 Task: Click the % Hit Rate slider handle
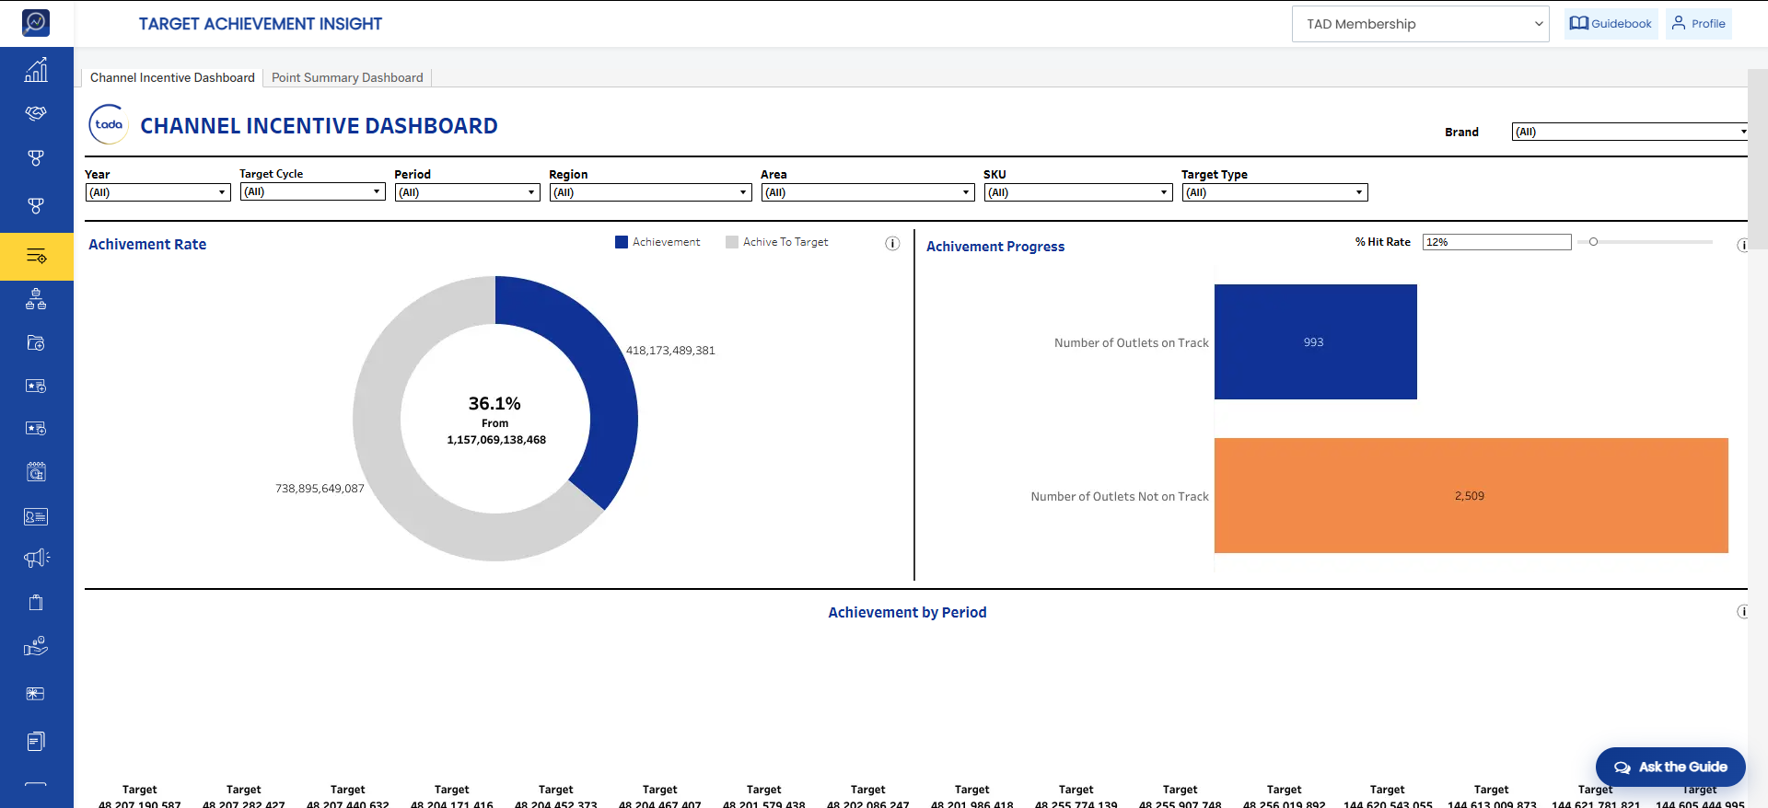pos(1593,242)
